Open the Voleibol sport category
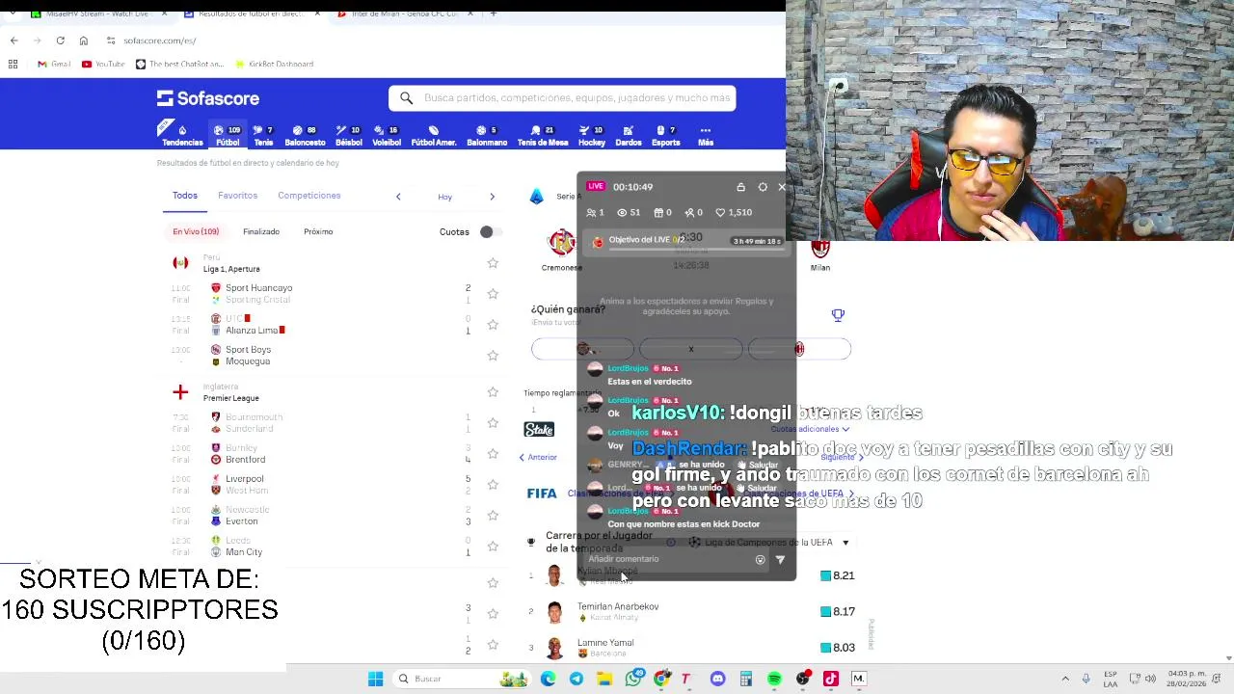Screen dimensions: 1234x694 [387, 135]
